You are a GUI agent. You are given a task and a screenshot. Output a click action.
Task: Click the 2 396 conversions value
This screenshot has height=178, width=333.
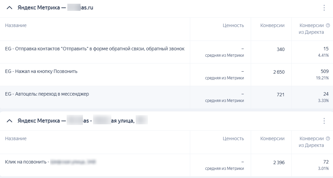(279, 162)
